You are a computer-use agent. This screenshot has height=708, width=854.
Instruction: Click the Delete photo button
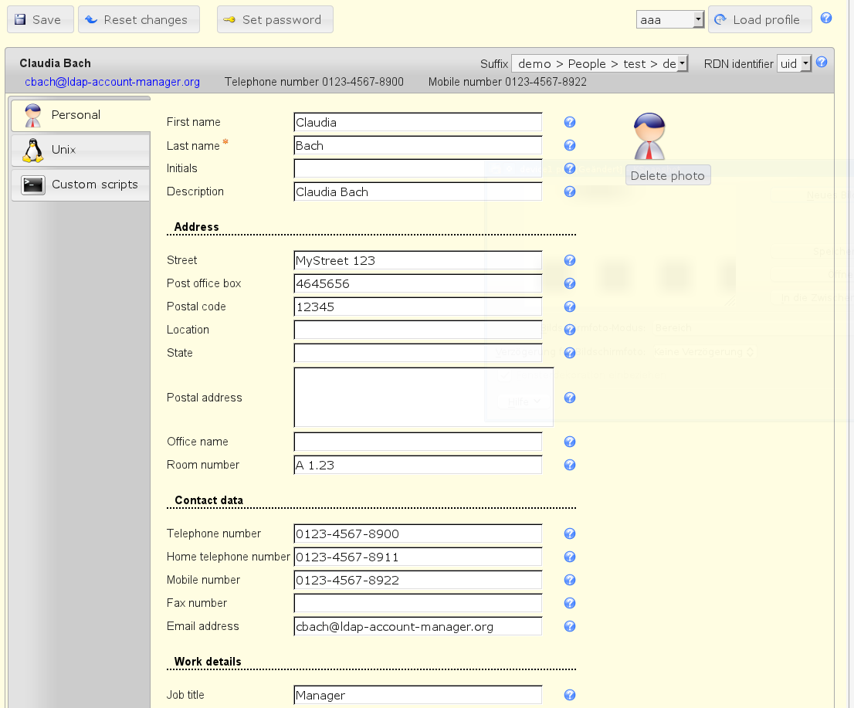tap(667, 175)
